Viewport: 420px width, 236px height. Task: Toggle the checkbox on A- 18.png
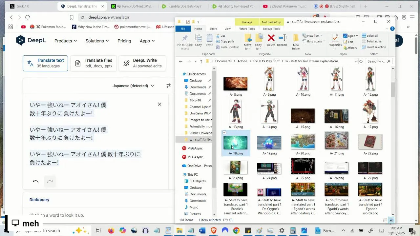click(x=224, y=133)
